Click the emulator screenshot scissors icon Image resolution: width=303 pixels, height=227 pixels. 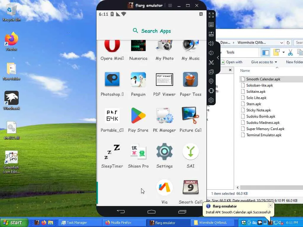click(211, 62)
